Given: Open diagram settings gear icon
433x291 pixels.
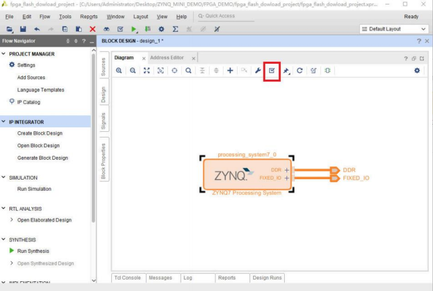Looking at the screenshot, I should tap(417, 70).
